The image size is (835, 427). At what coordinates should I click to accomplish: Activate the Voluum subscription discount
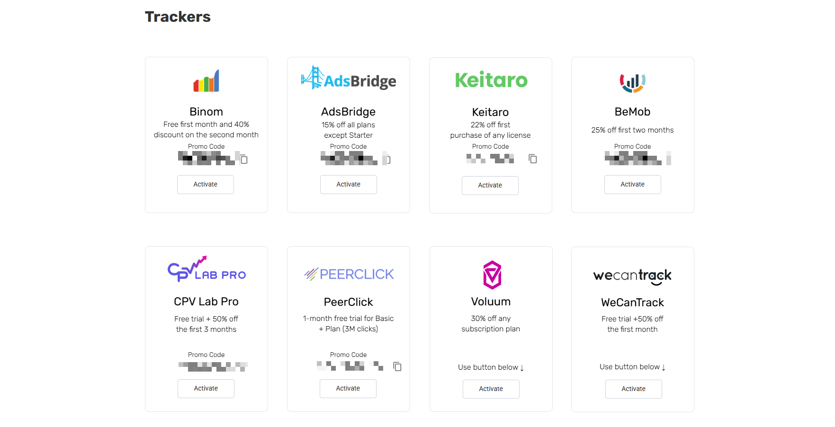491,389
